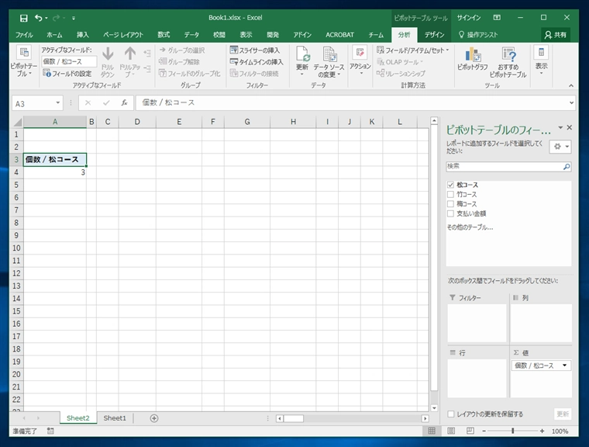The image size is (589, 447).
Task: Select column header D
Action: click(x=137, y=122)
